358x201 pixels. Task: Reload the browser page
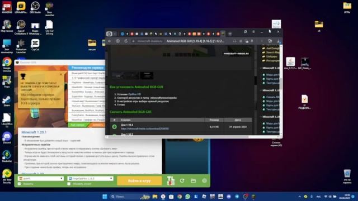click(126, 41)
